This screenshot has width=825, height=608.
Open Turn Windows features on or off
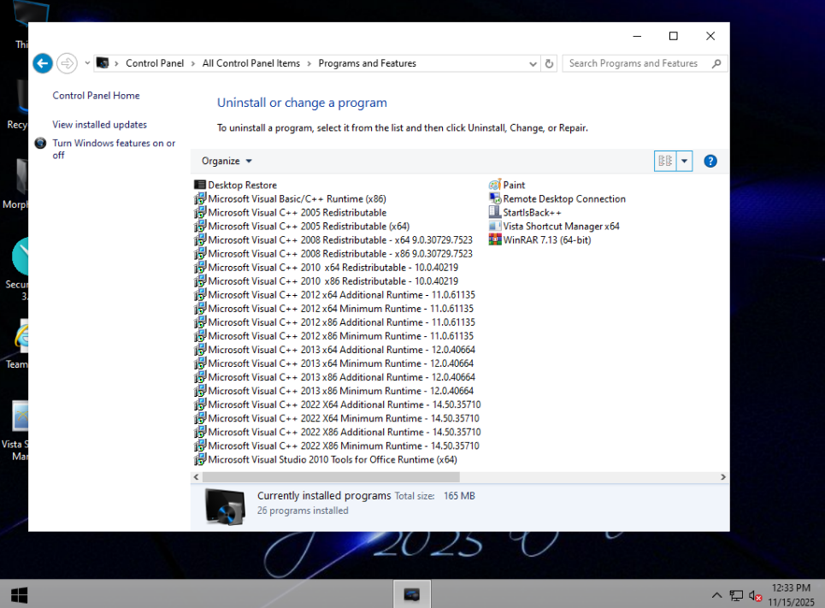point(114,149)
